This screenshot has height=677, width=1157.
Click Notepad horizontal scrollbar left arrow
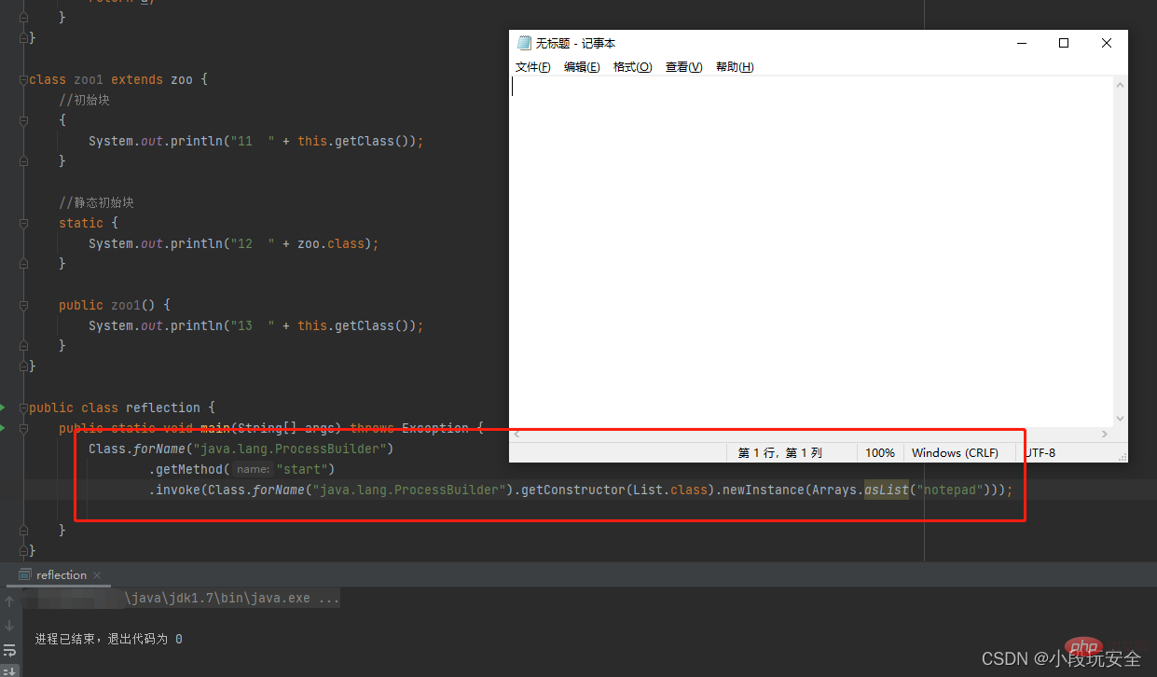click(x=517, y=434)
